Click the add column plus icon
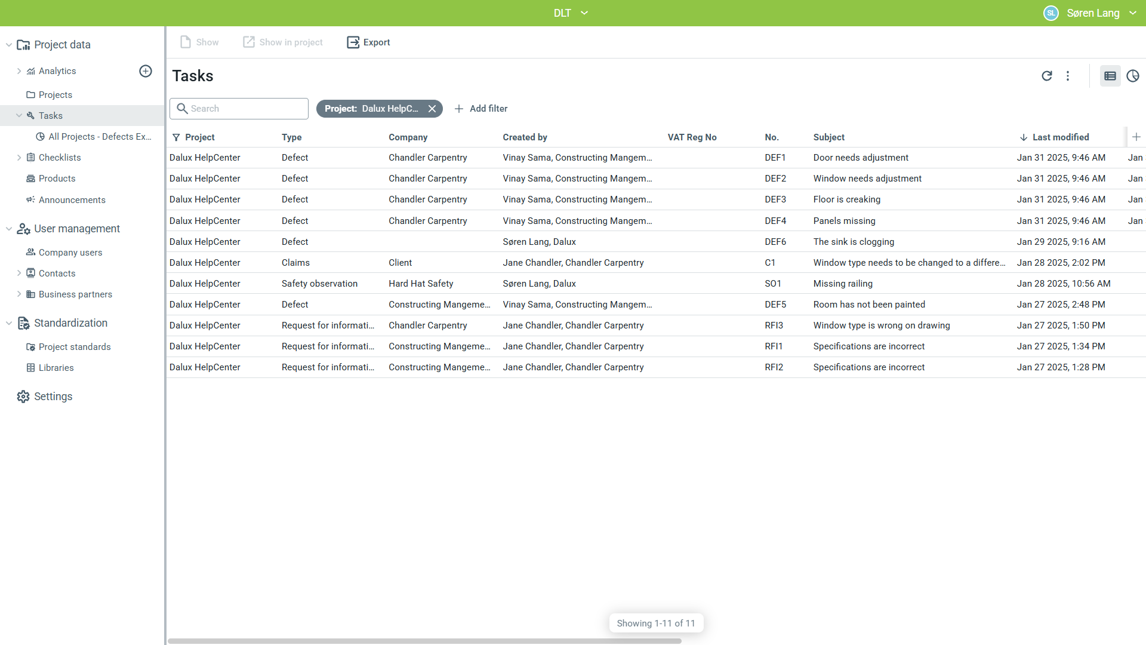Viewport: 1146px width, 645px height. pyautogui.click(x=1136, y=137)
